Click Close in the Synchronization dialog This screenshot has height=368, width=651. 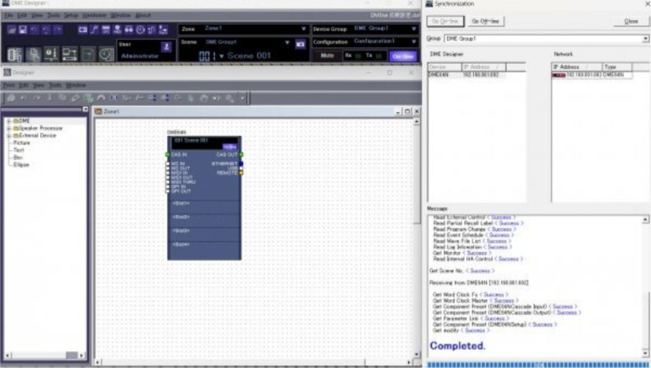[631, 21]
